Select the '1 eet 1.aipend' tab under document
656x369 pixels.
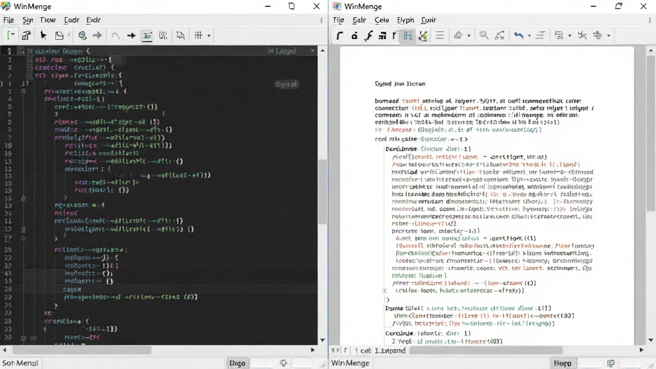pos(380,350)
